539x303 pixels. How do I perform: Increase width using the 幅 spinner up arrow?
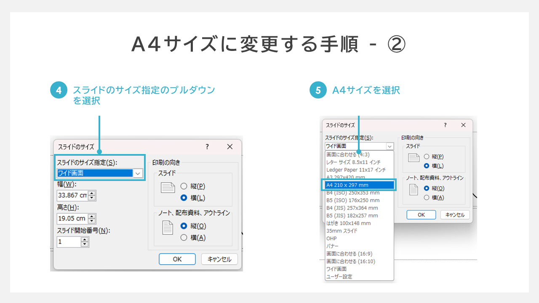pyautogui.click(x=92, y=193)
